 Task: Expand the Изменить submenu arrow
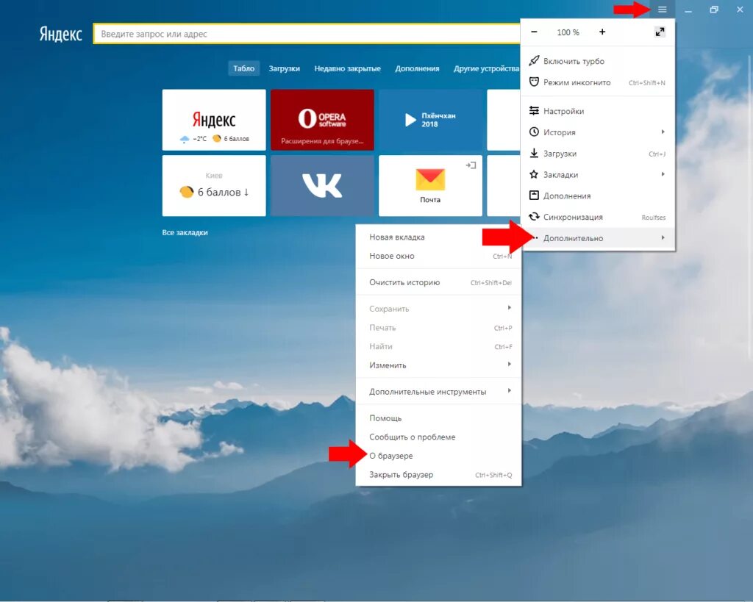pos(509,365)
